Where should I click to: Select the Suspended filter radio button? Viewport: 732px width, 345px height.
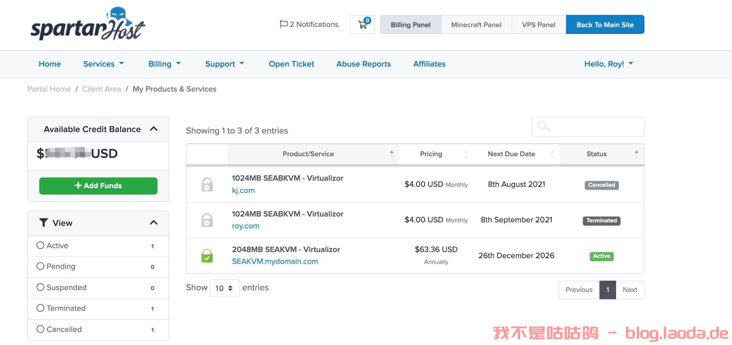coord(40,287)
